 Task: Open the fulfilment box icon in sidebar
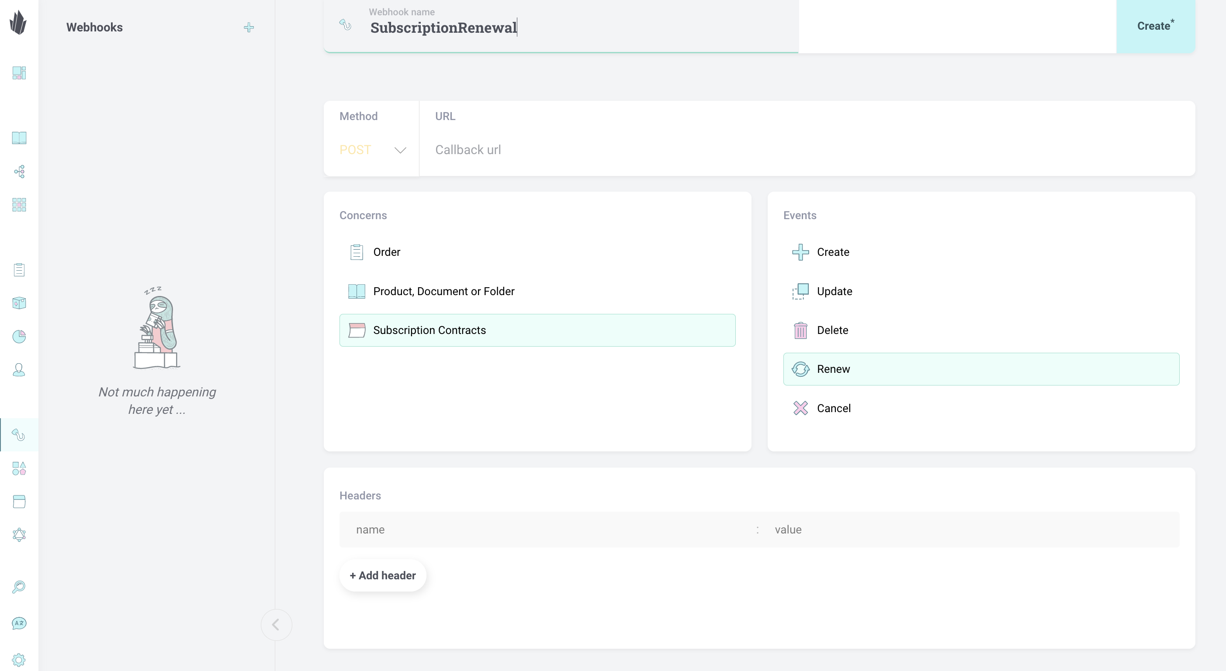pyautogui.click(x=19, y=303)
